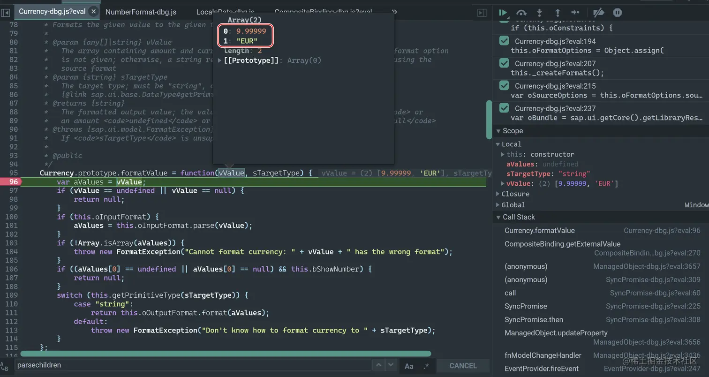Resume script execution
The image size is (709, 377).
503,13
